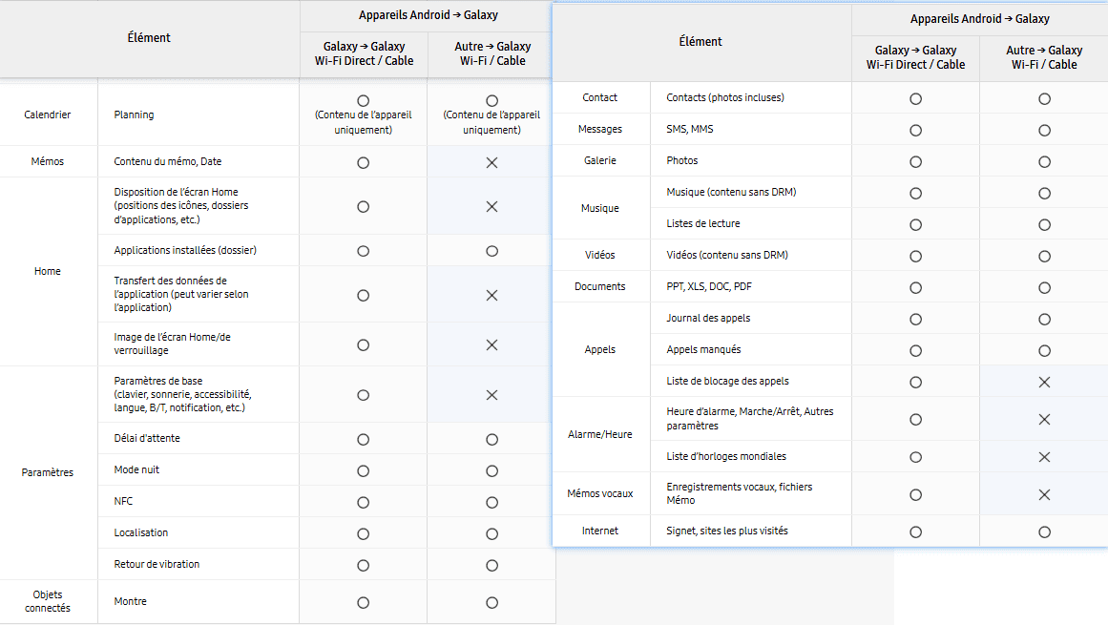Image resolution: width=1108 pixels, height=625 pixels.
Task: Click the 'Internet' category cell
Action: pyautogui.click(x=600, y=531)
